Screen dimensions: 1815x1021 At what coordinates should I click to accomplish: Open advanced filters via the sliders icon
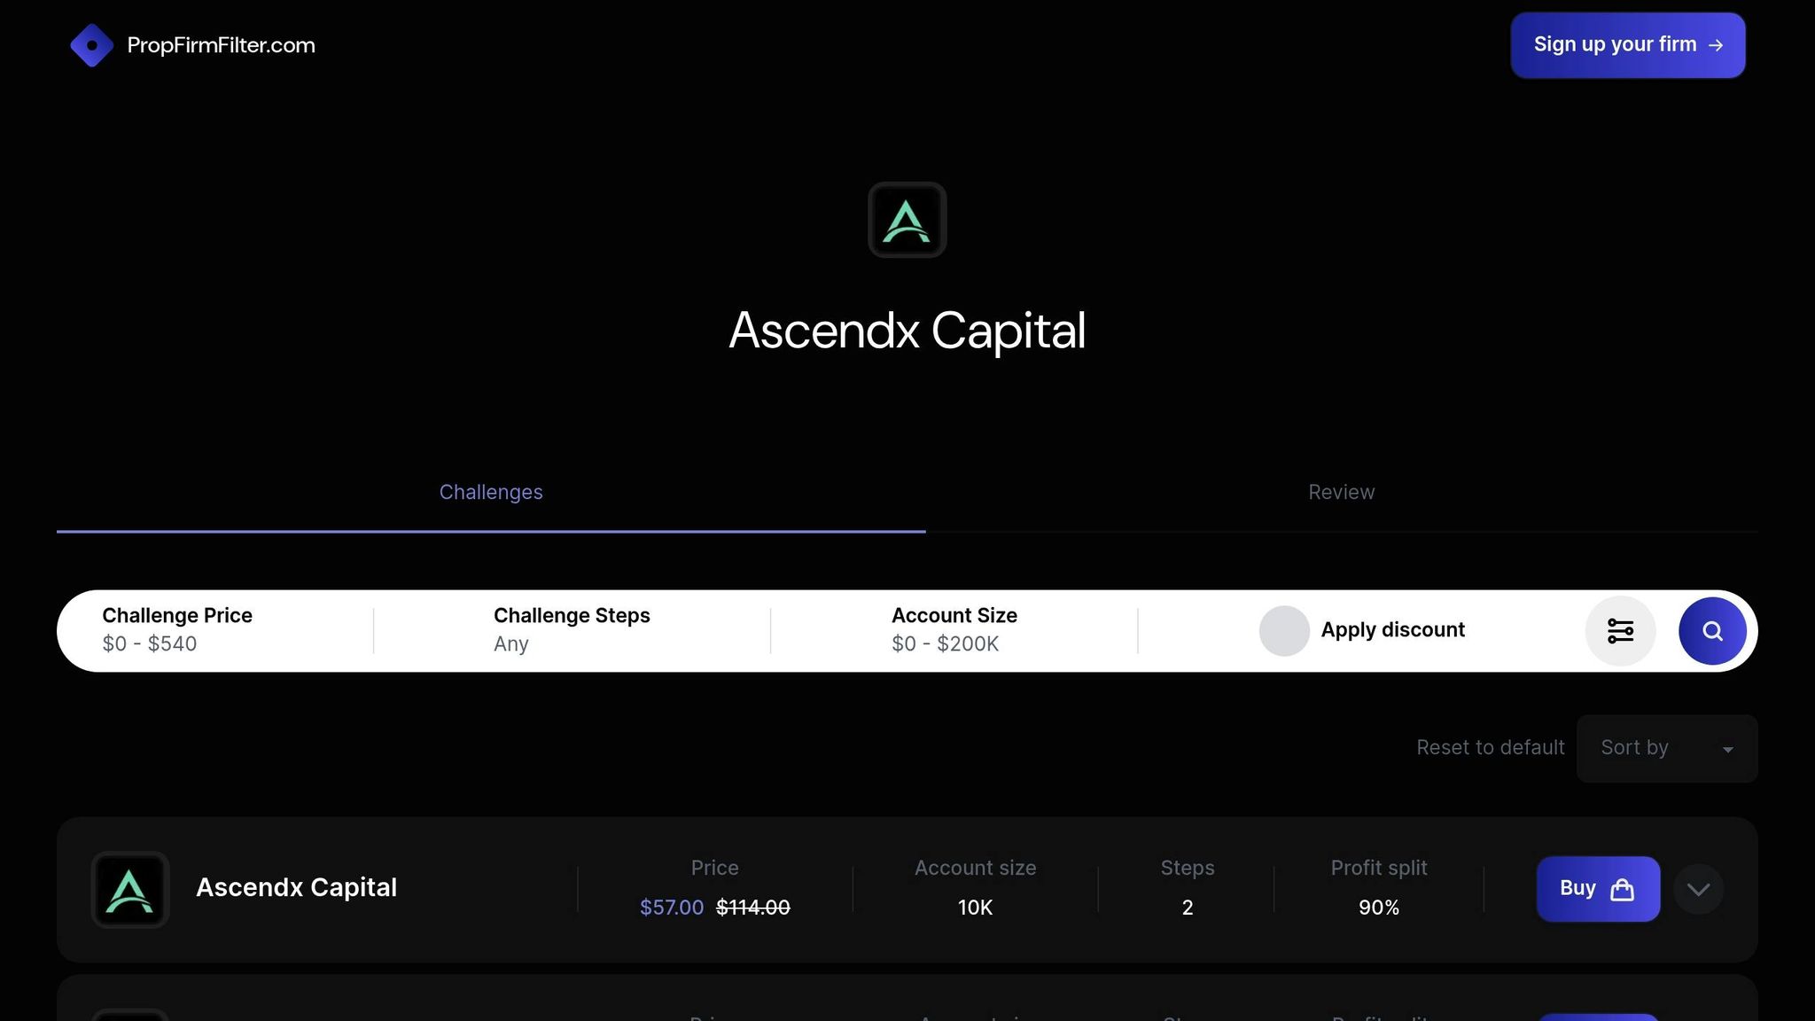click(x=1621, y=630)
